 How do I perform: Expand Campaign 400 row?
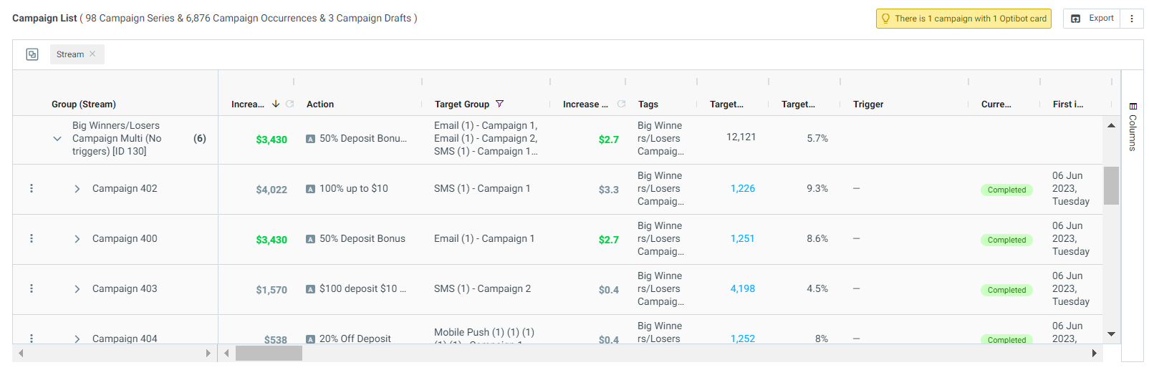point(77,239)
